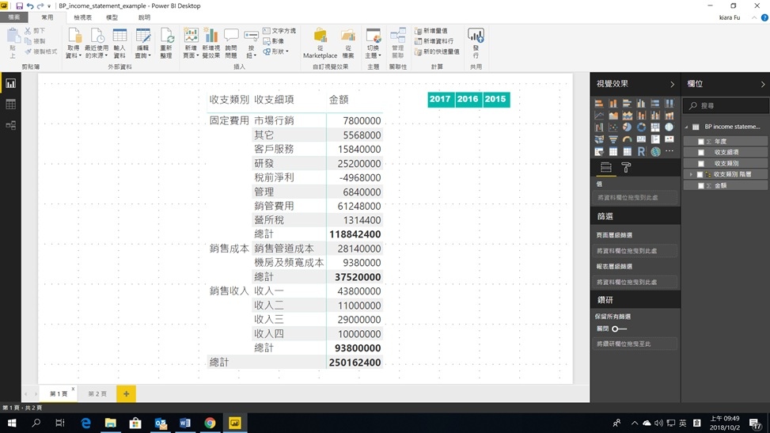The image size is (770, 433).
Task: Select the stacked column chart visualization icon
Action: (613, 103)
